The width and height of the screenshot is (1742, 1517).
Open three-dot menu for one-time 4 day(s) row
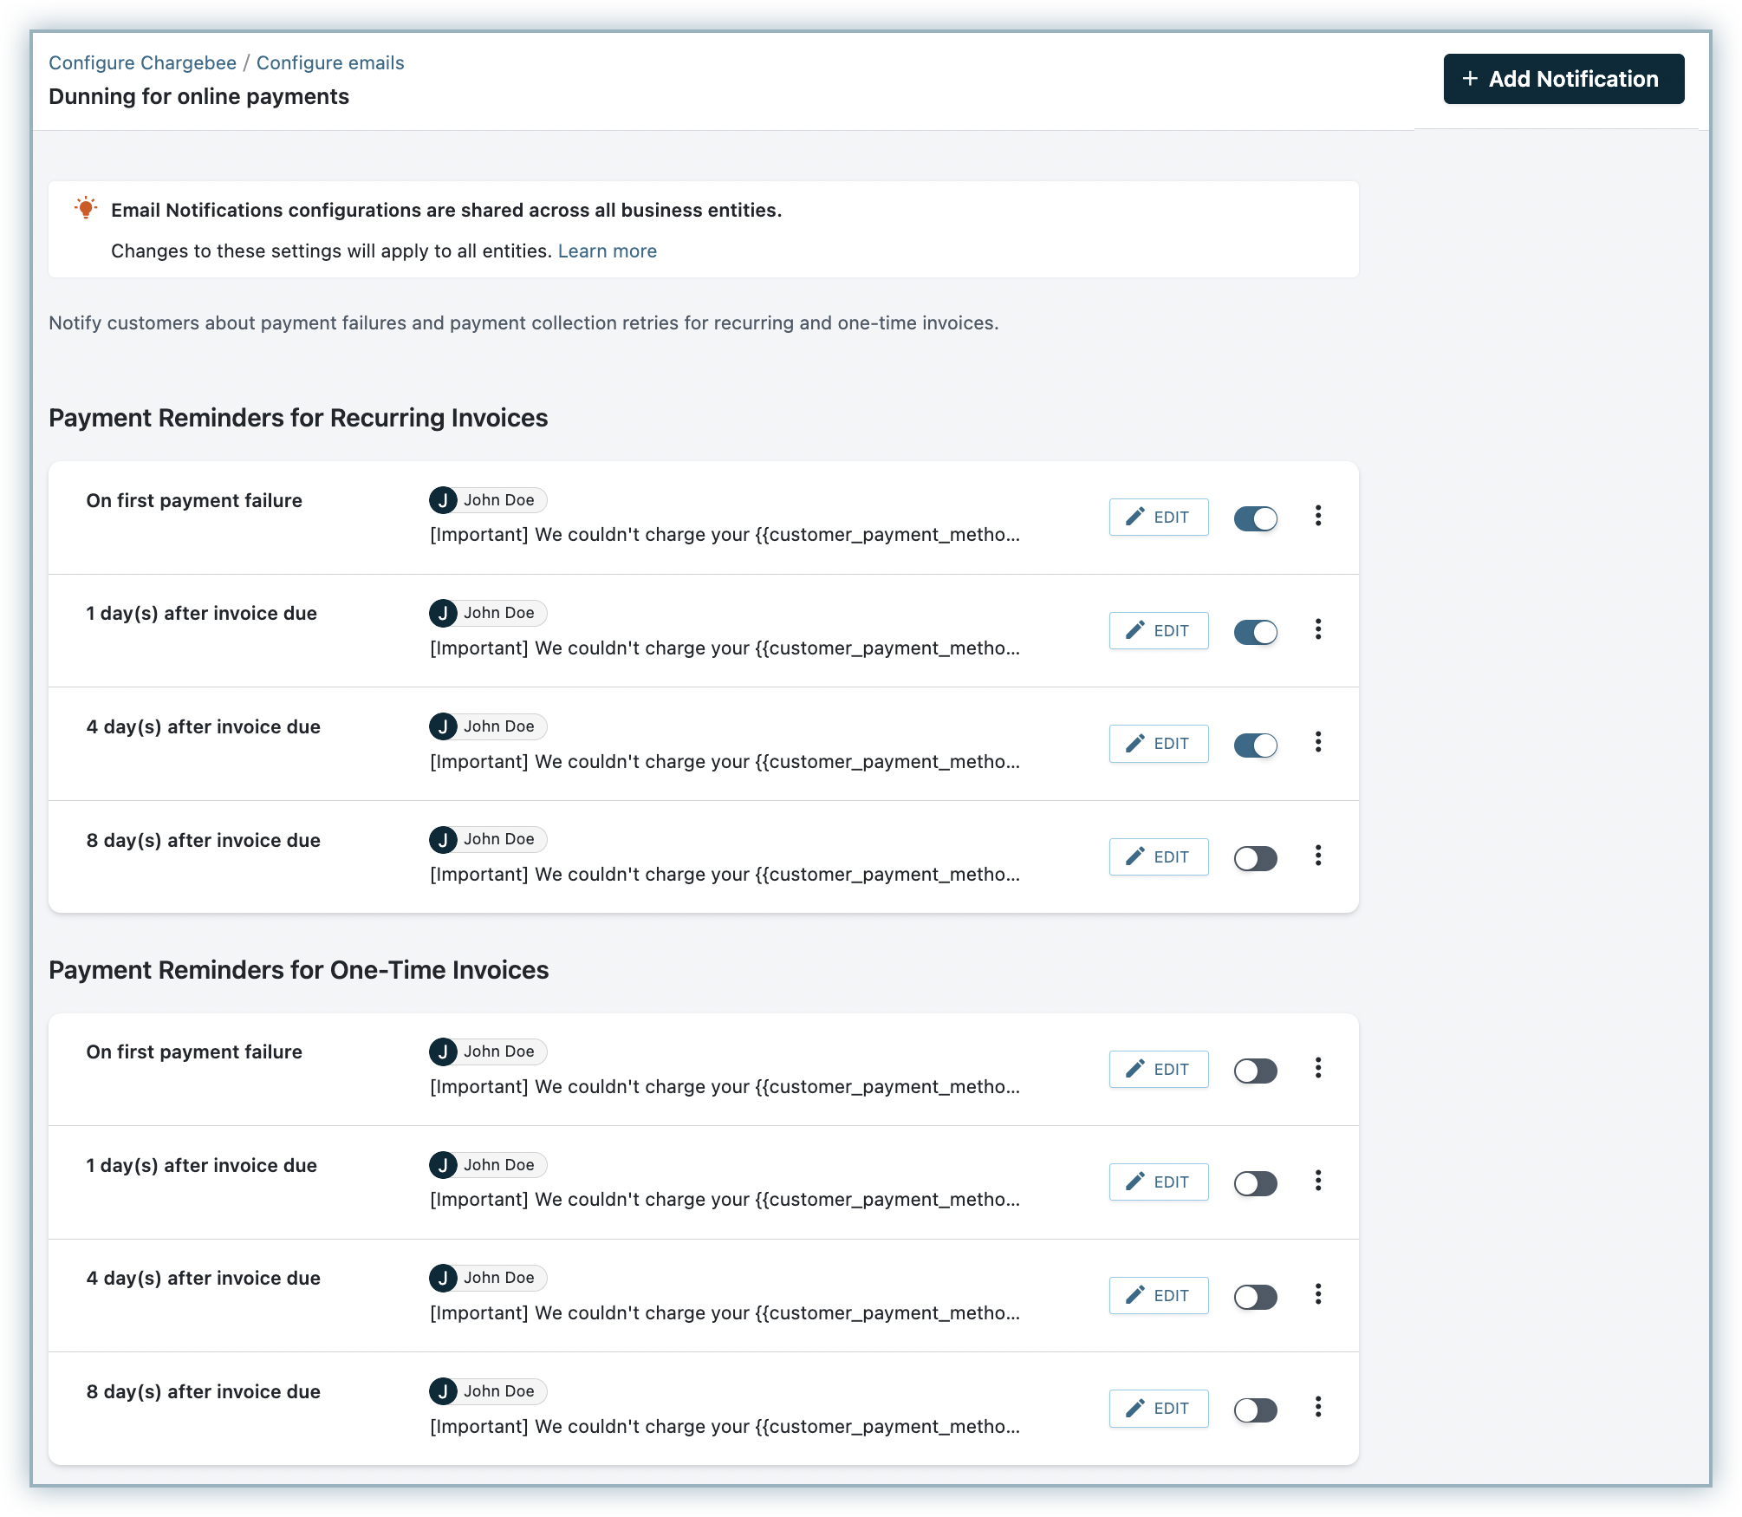click(1318, 1295)
